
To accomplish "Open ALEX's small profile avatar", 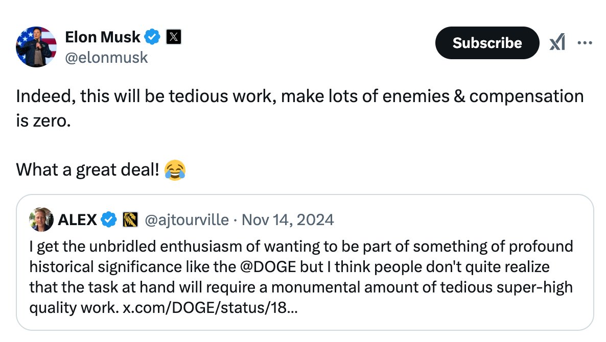I will [41, 219].
